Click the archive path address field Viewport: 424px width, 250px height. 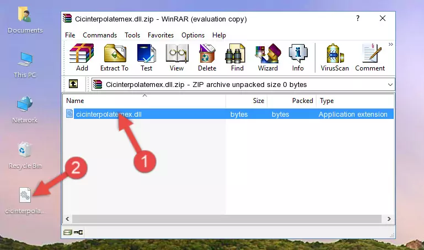(x=243, y=84)
